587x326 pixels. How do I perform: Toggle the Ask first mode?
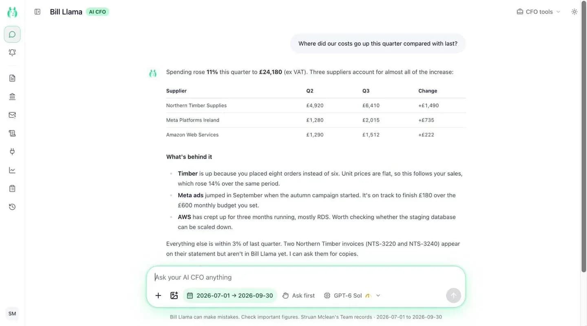[299, 295]
